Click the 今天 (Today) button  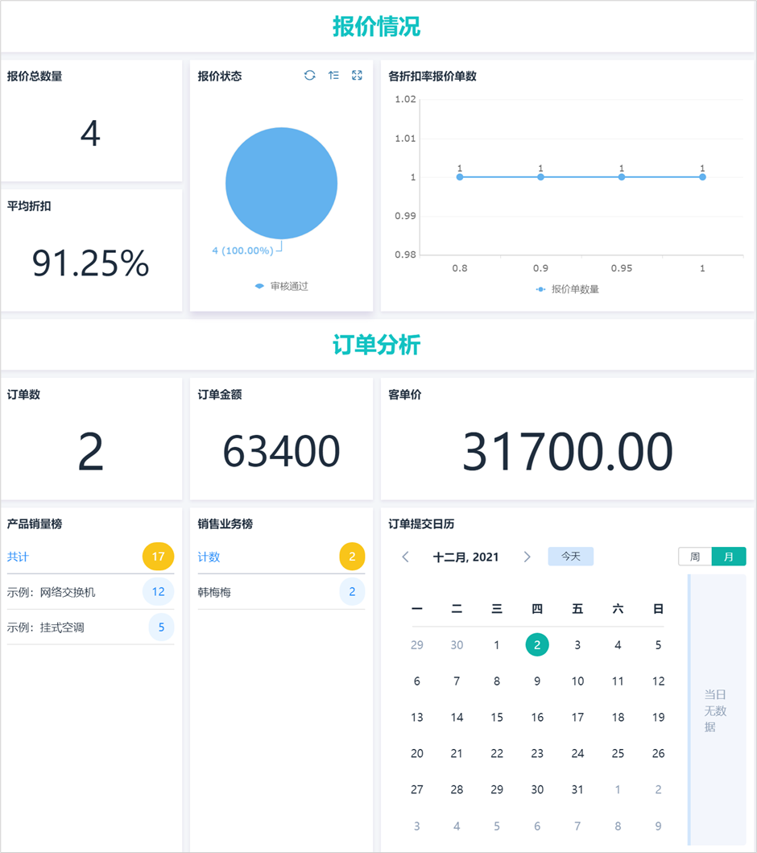point(570,556)
